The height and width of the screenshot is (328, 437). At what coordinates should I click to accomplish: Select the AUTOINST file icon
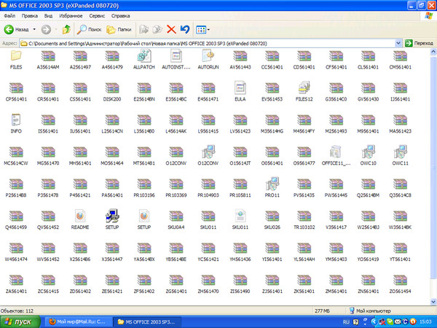176,56
